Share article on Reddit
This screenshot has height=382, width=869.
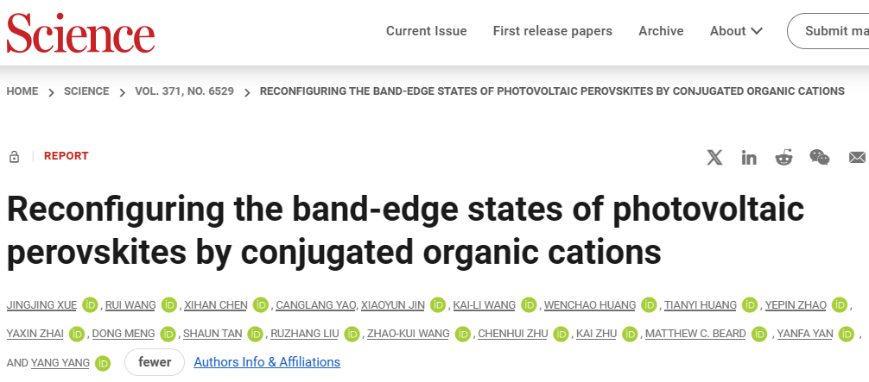tap(783, 157)
